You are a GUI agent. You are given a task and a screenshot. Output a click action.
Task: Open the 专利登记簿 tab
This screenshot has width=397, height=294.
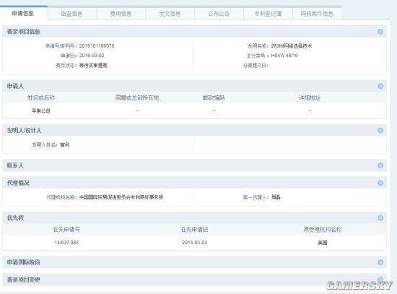click(x=268, y=14)
